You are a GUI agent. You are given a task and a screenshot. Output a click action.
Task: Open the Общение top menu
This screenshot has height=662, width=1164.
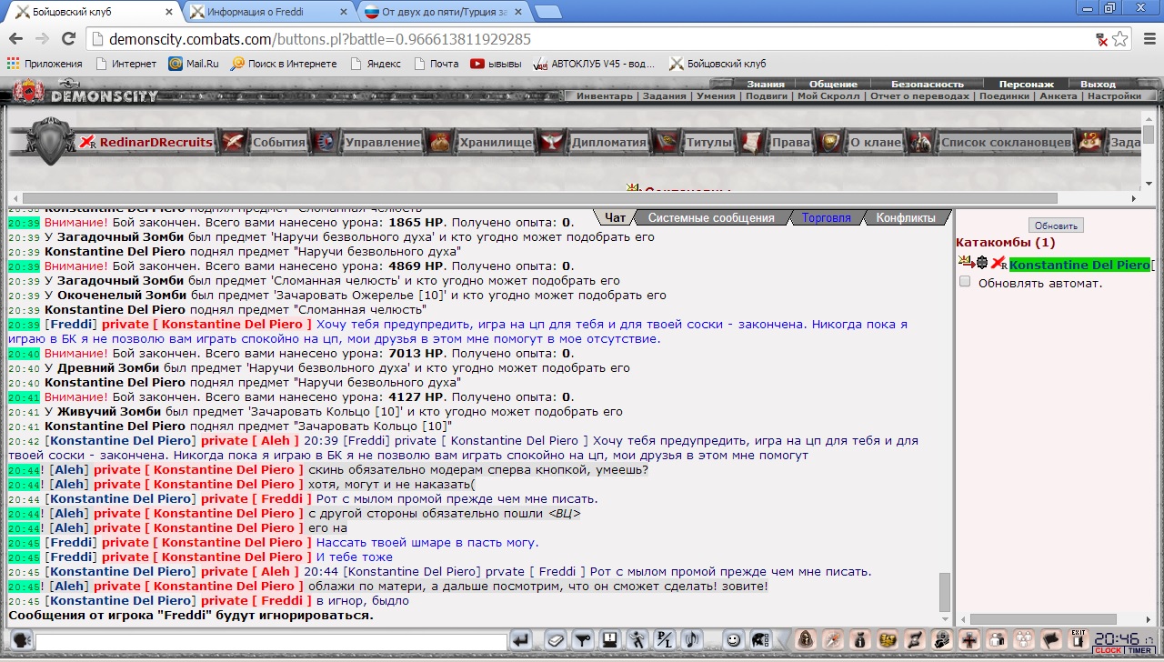833,84
